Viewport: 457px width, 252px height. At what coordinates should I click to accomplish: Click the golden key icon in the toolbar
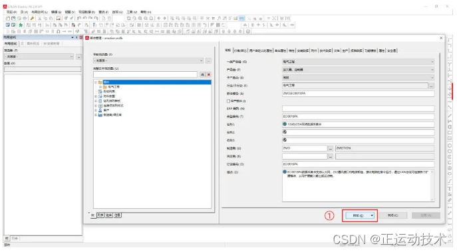pyautogui.click(x=33, y=19)
